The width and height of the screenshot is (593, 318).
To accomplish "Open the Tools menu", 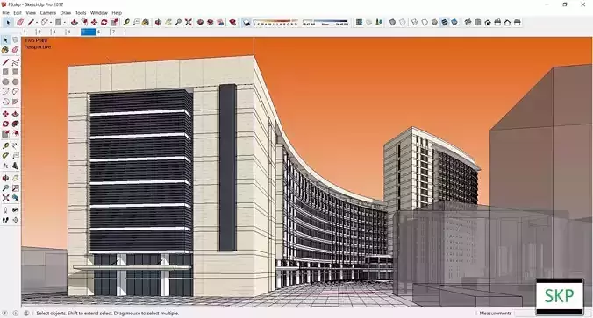I will tap(81, 13).
